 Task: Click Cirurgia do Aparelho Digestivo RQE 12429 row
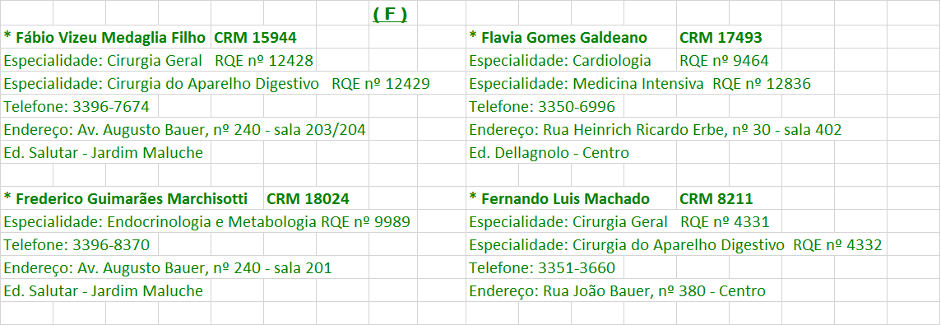coord(217,83)
